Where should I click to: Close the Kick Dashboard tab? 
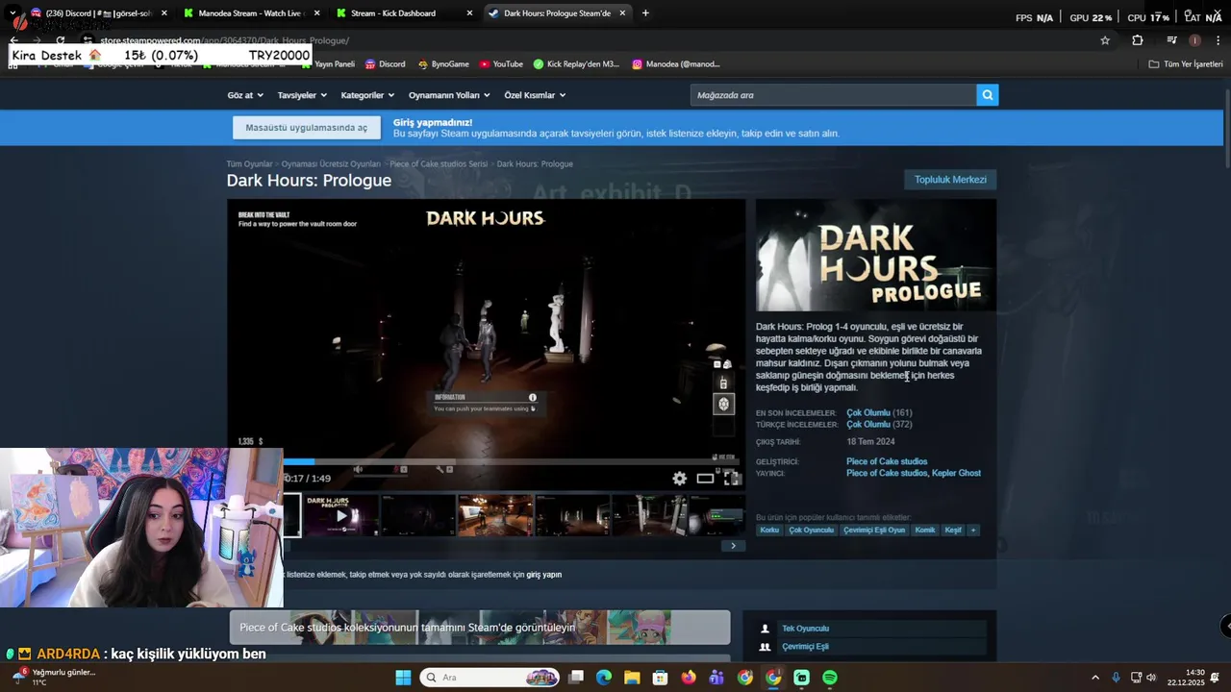(x=469, y=13)
